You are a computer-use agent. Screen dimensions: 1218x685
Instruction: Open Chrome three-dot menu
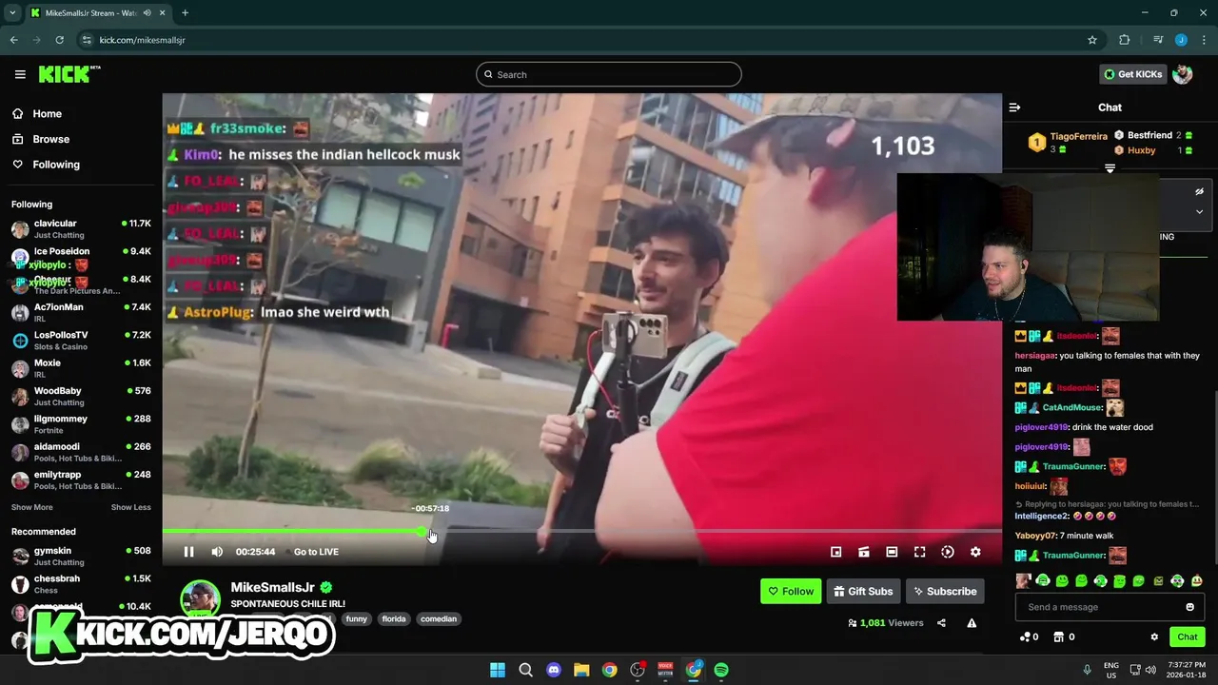pyautogui.click(x=1203, y=40)
